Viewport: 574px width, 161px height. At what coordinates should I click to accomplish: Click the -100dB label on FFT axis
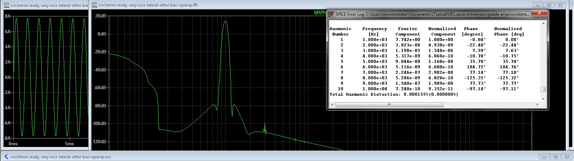click(x=99, y=123)
